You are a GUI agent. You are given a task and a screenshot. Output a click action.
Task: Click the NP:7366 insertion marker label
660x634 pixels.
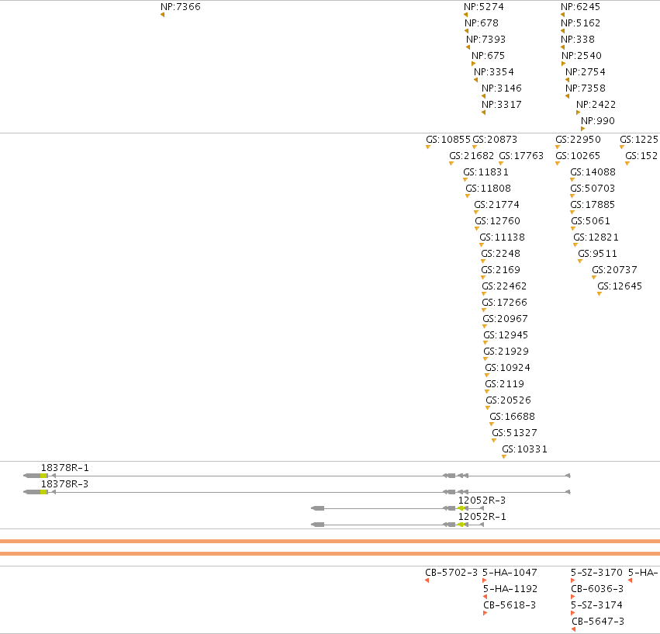[x=181, y=7]
